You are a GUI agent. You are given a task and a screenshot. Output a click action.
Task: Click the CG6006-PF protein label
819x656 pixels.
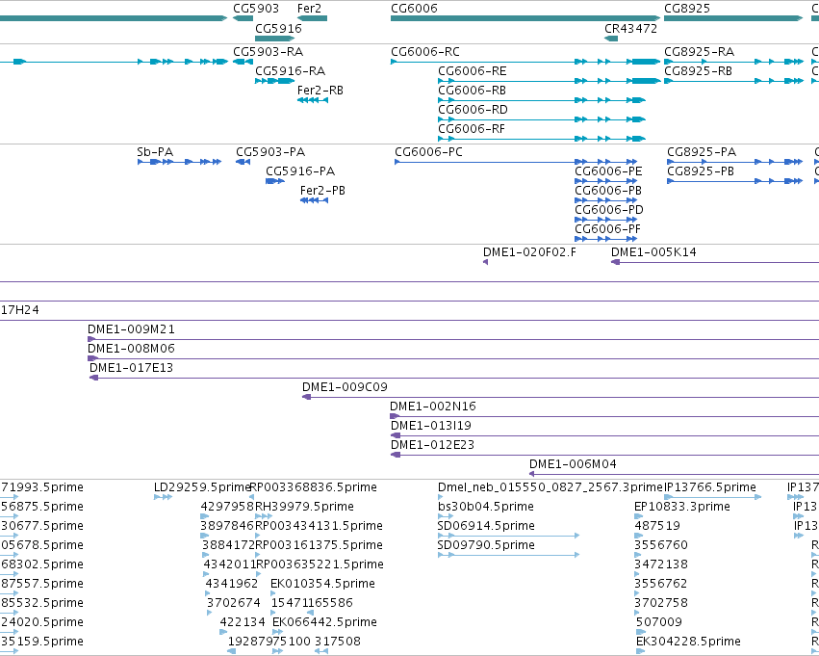(x=607, y=229)
